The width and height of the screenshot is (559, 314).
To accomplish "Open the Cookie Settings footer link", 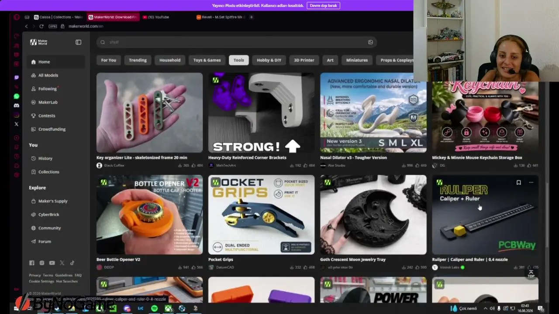I will pos(41,282).
